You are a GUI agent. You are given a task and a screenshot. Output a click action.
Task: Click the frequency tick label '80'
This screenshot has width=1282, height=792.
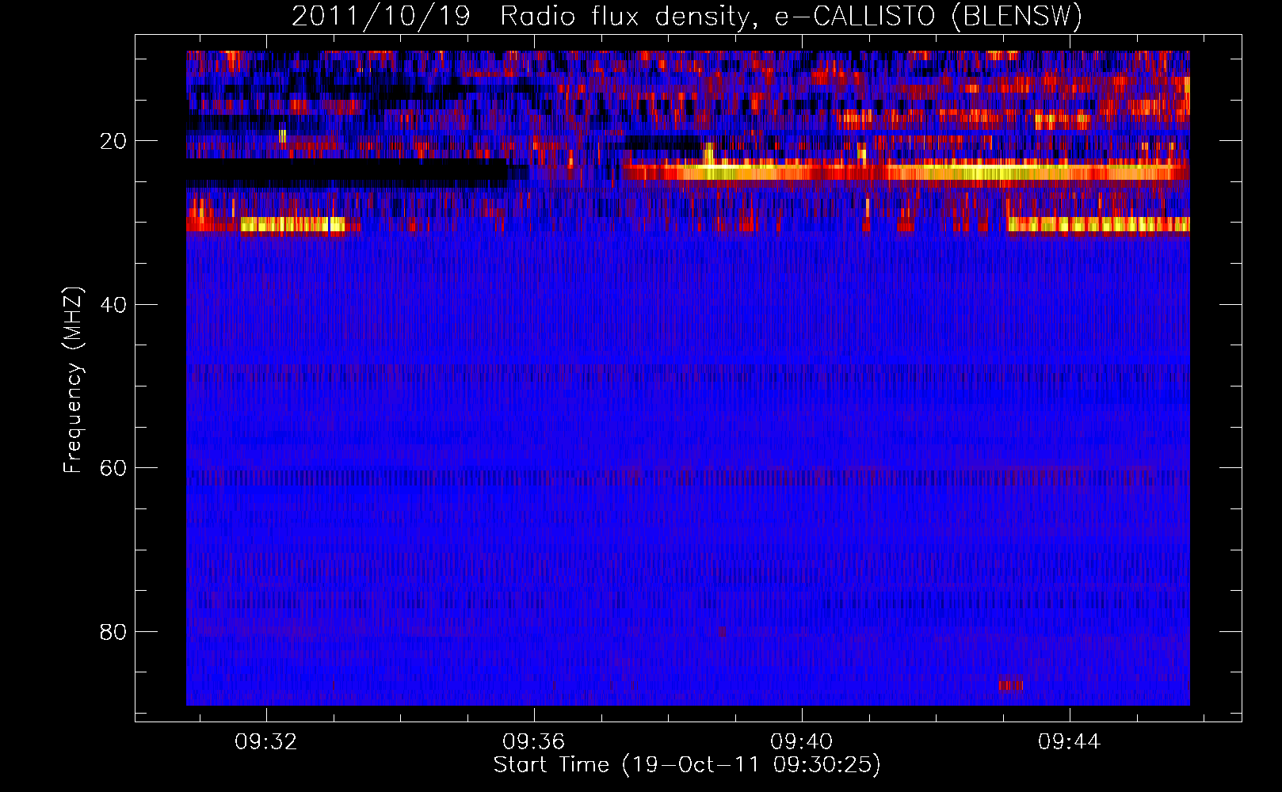pos(113,632)
